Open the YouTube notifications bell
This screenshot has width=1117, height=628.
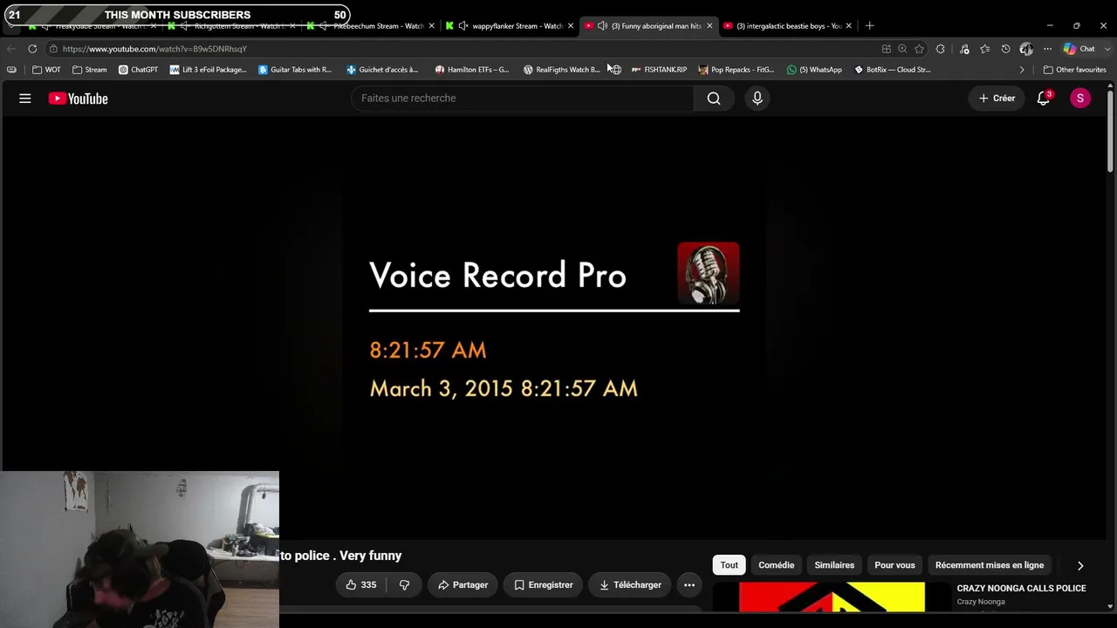coord(1044,99)
